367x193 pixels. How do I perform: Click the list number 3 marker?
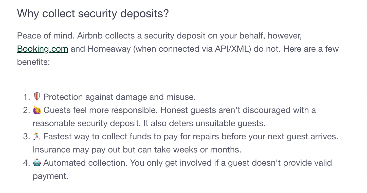pos(27,137)
